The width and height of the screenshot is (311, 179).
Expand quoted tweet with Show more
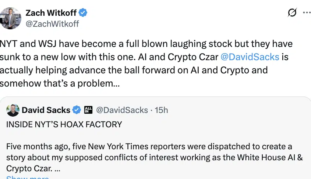click(x=28, y=178)
